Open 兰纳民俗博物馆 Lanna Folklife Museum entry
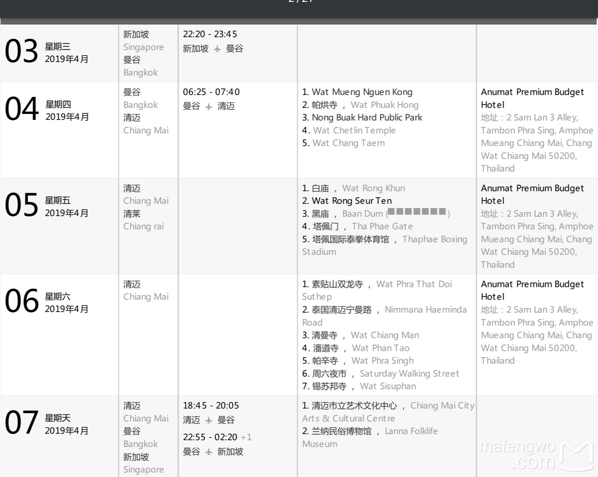This screenshot has width=598, height=477. pos(370,438)
